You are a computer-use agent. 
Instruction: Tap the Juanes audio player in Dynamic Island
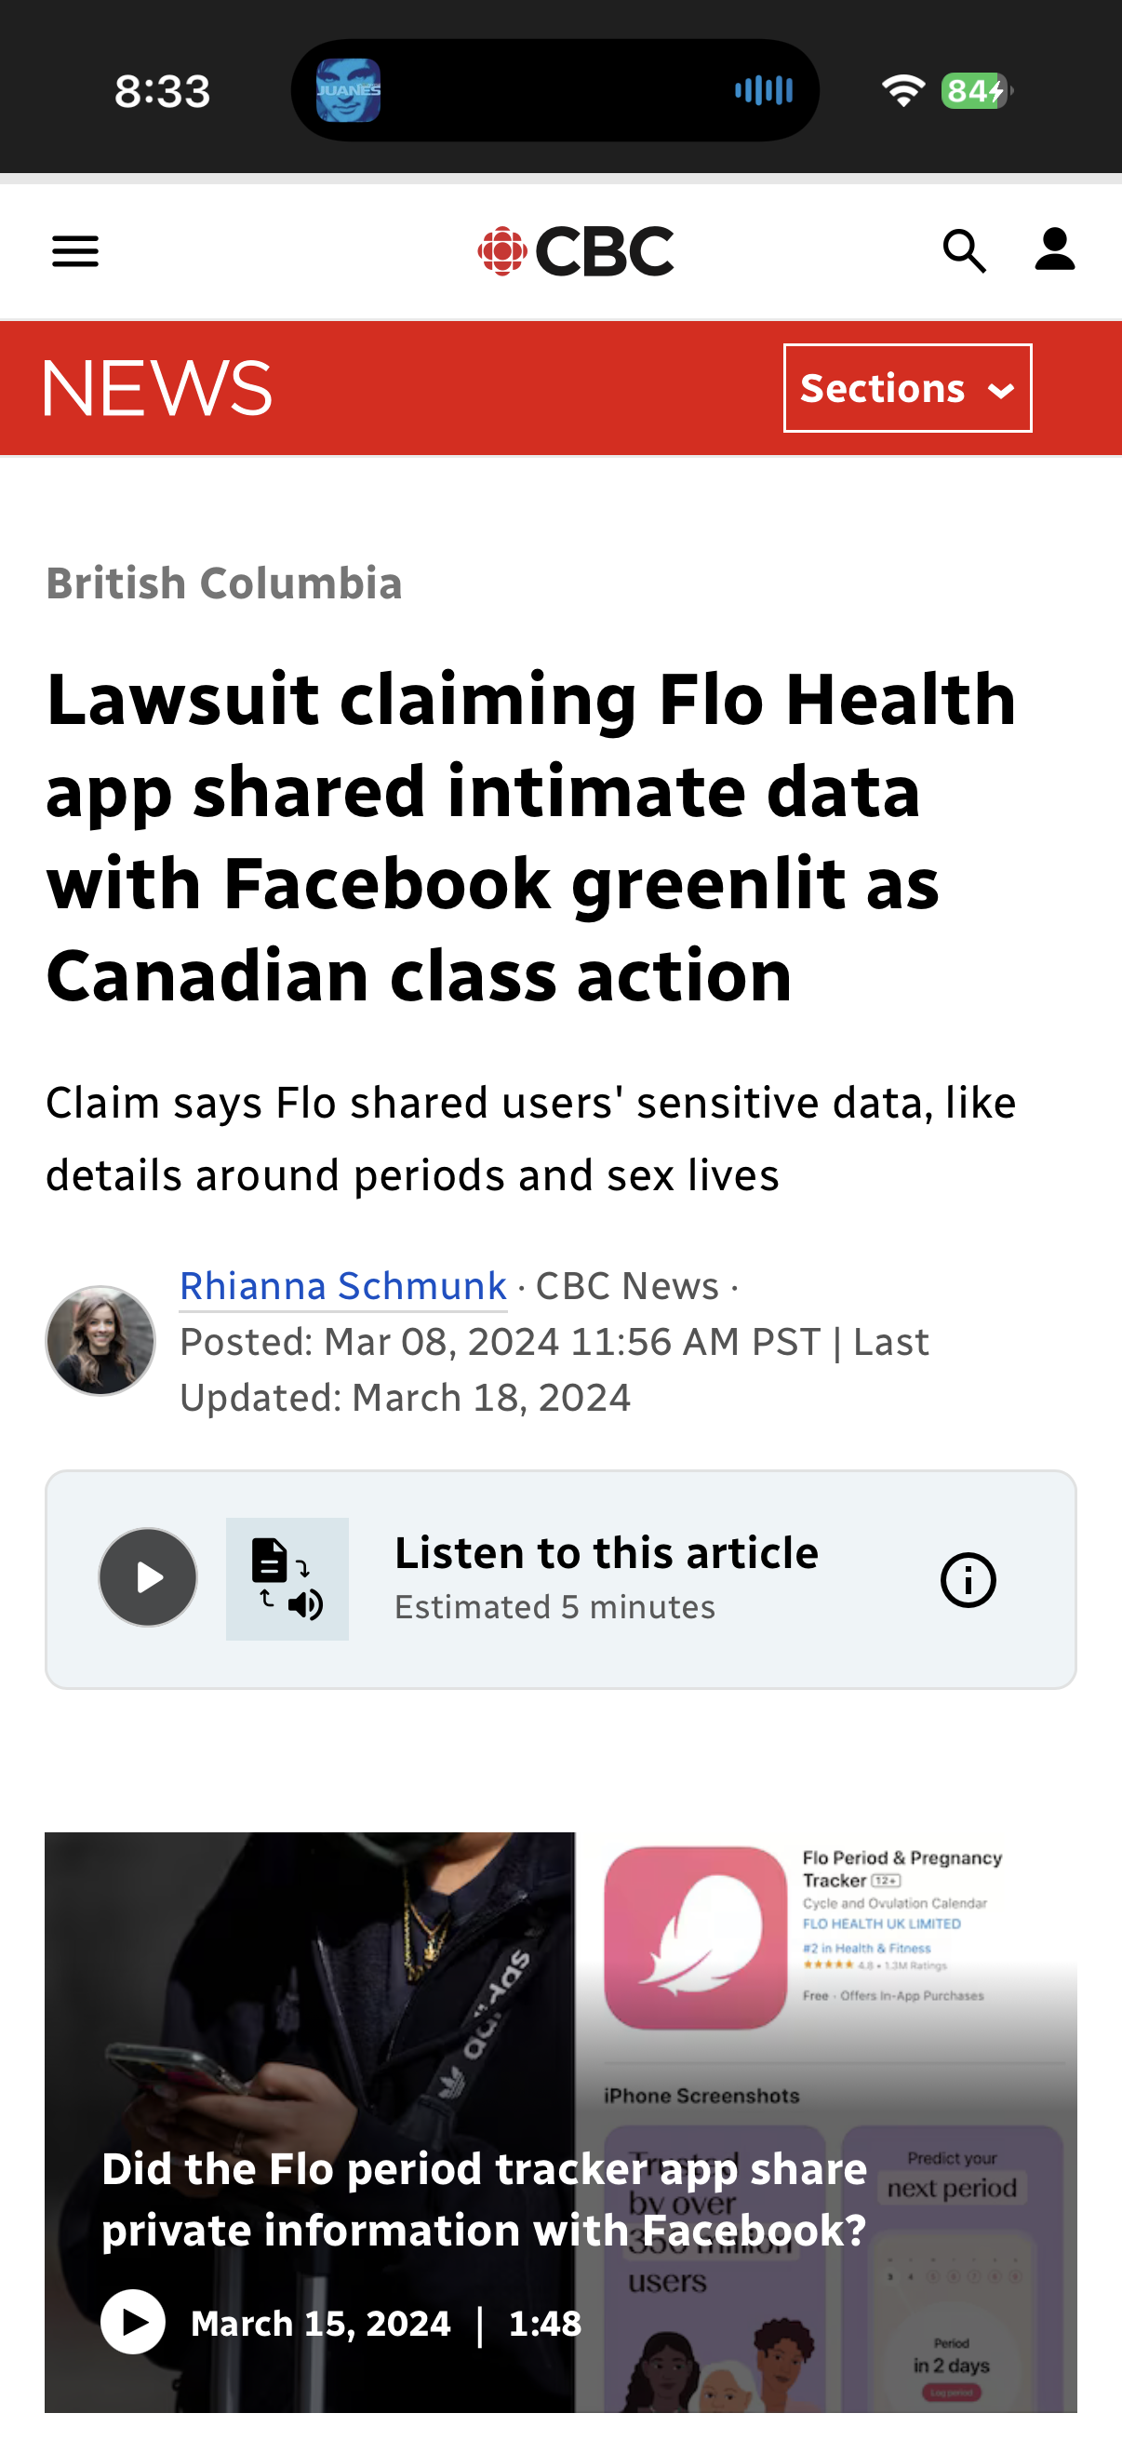click(351, 90)
